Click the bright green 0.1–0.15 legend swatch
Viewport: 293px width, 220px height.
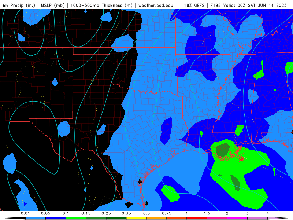[x=76, y=218]
